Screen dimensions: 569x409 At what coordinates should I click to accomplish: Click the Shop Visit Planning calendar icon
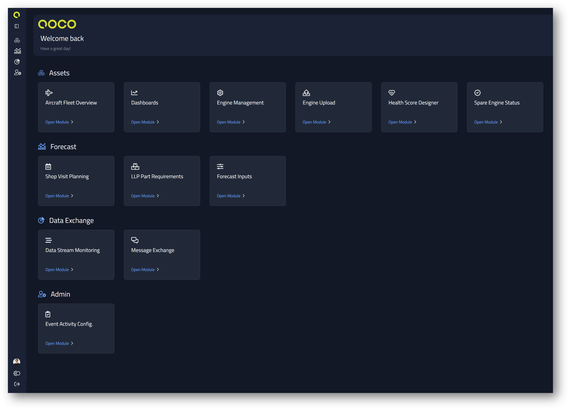48,166
